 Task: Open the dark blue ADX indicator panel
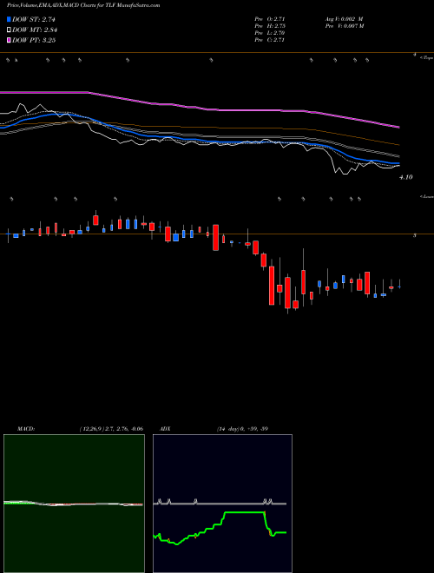(x=222, y=504)
